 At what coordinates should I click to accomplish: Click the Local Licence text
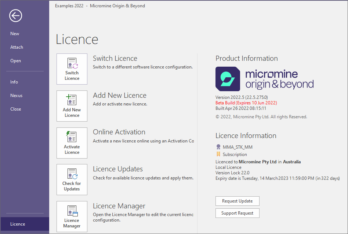pyautogui.click(x=228, y=167)
